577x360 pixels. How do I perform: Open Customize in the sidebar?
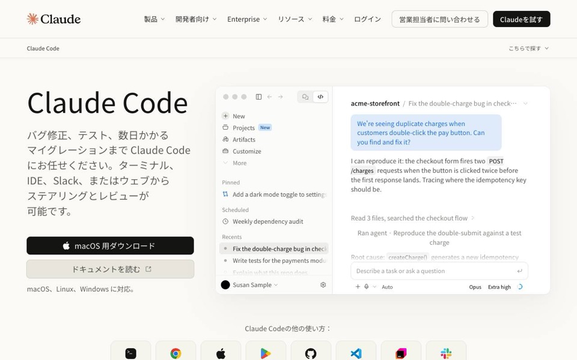[x=246, y=151]
